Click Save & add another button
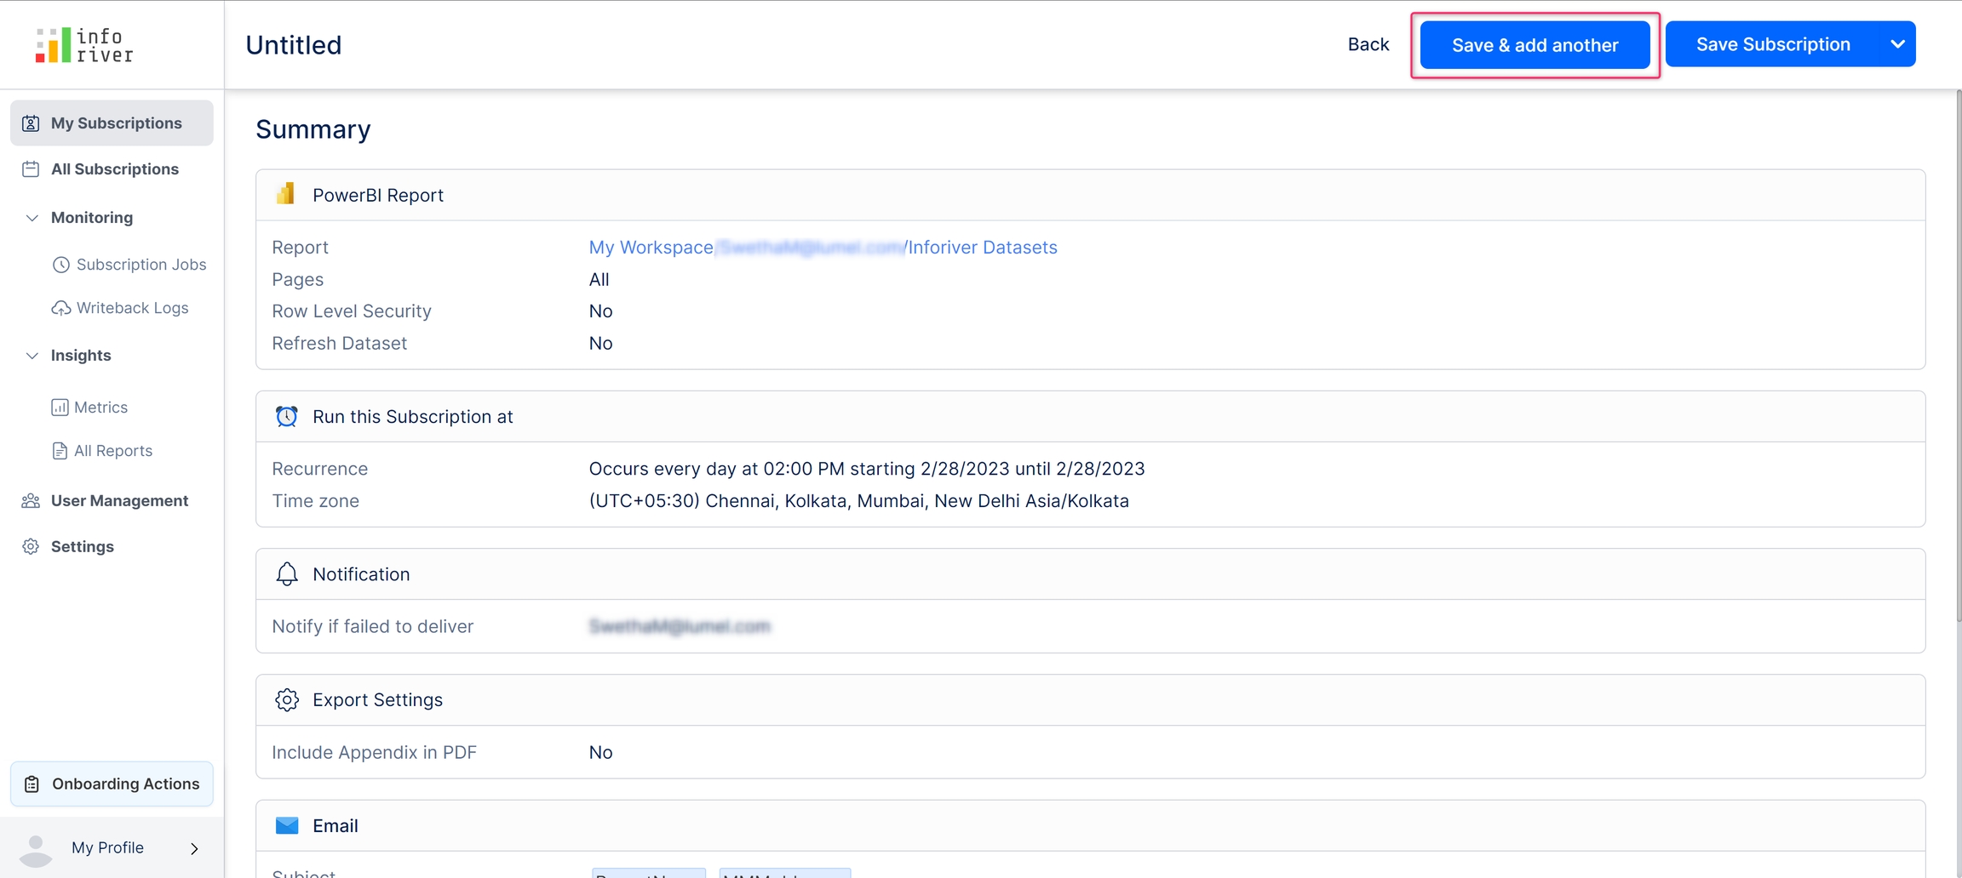 coord(1535,45)
